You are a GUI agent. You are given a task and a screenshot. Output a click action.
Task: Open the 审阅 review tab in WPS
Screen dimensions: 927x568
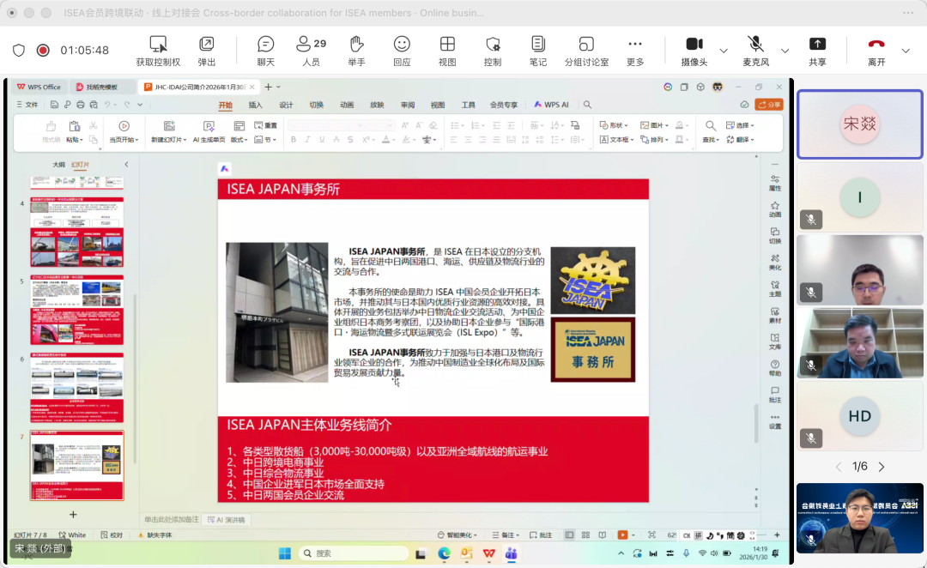pos(408,105)
